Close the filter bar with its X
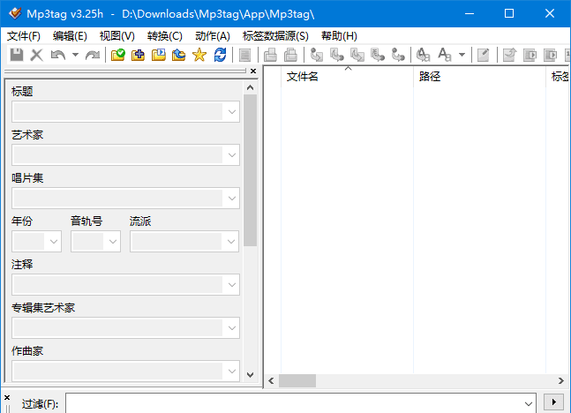 coord(7,397)
